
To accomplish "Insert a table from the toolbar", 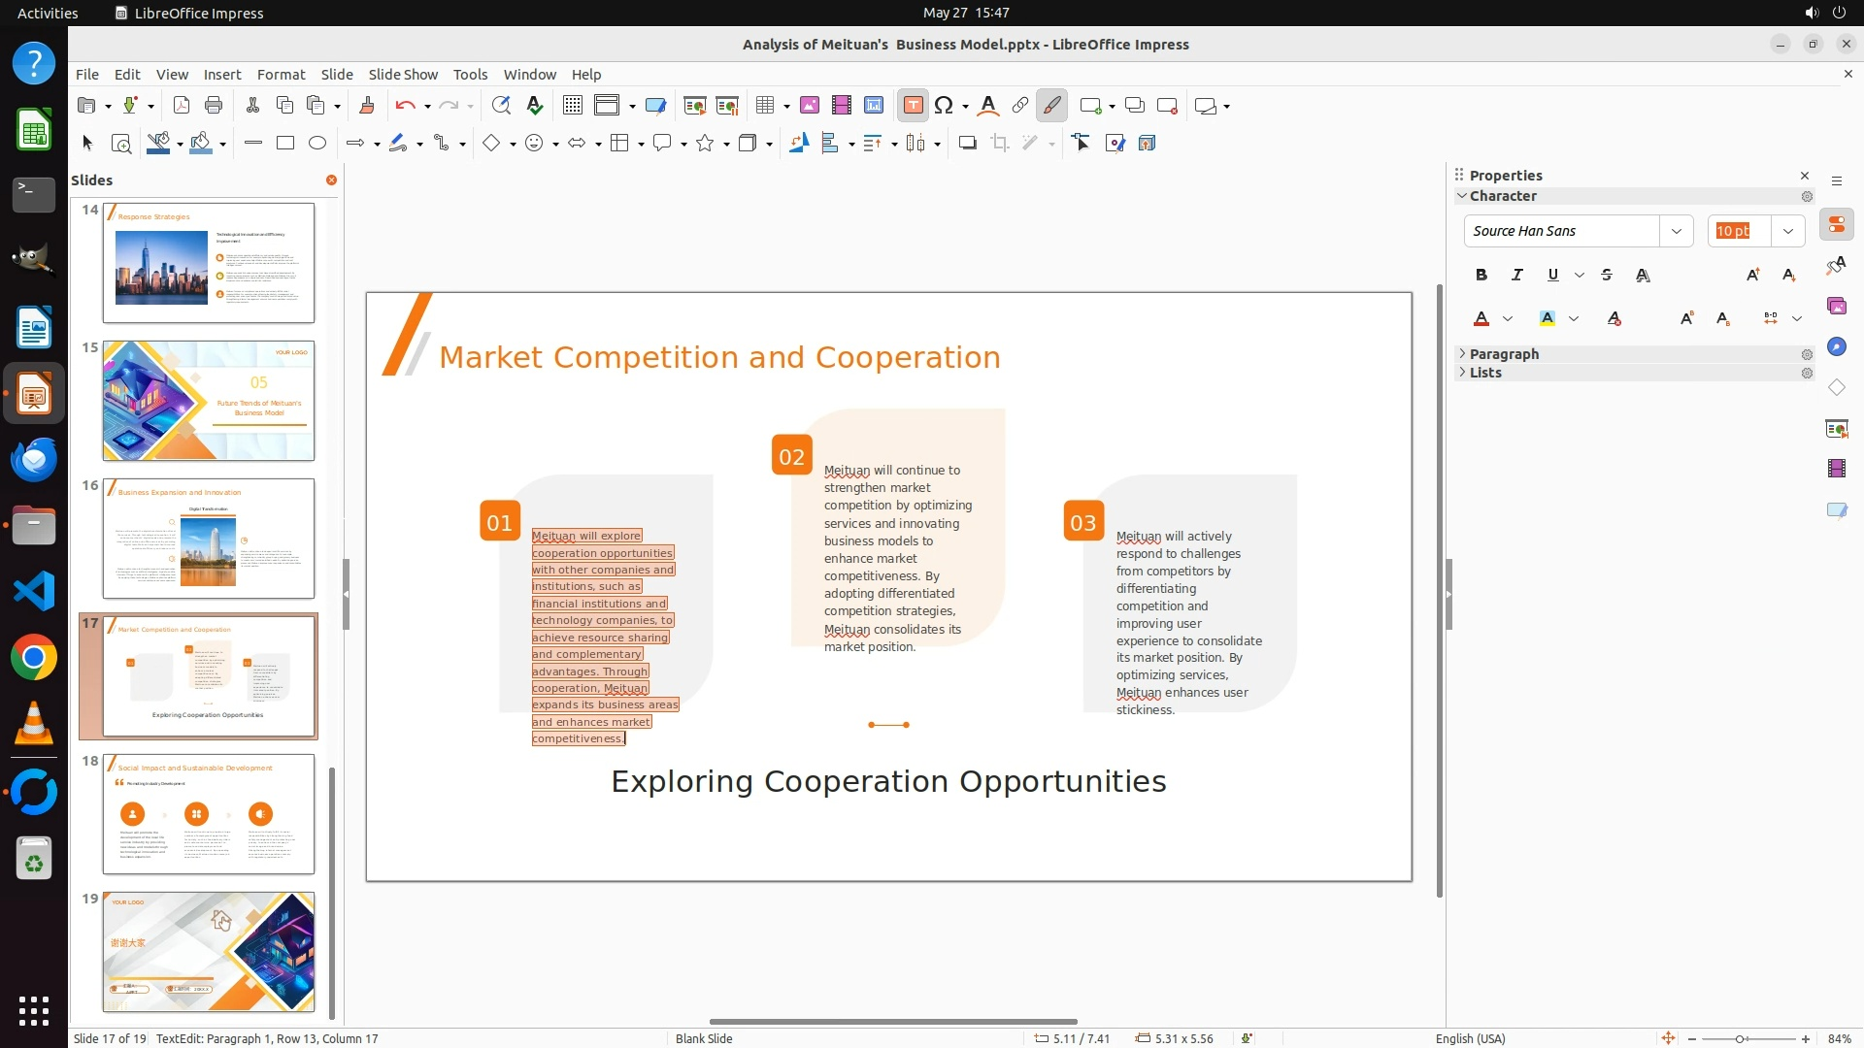I will [765, 106].
